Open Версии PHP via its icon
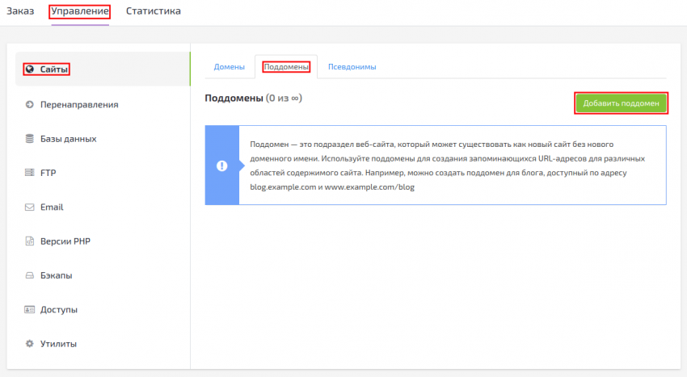687x377 pixels. click(30, 241)
